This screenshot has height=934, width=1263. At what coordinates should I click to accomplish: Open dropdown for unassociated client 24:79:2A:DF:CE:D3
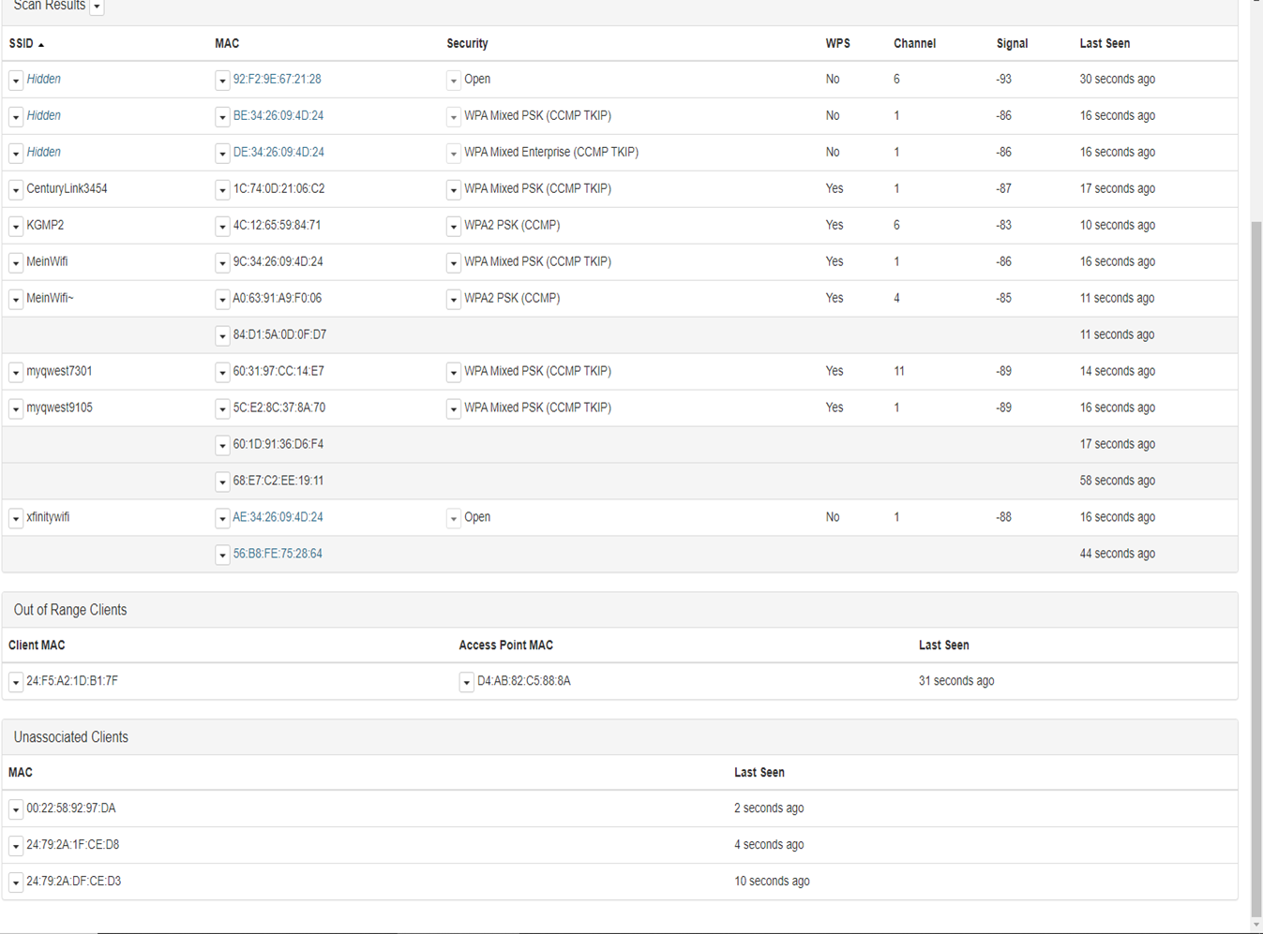(x=16, y=883)
